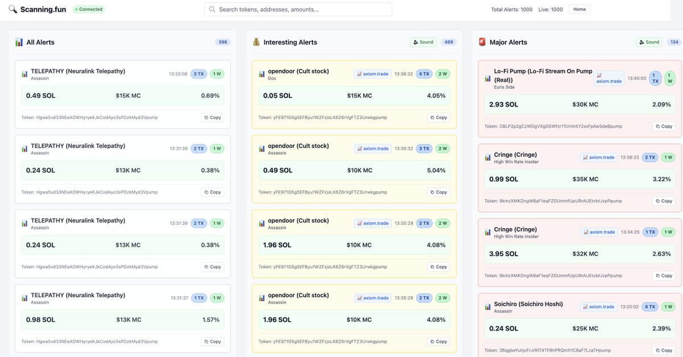The height and width of the screenshot is (357, 683).
Task: Click chart icon on Soichiro alert card
Action: coord(487,307)
